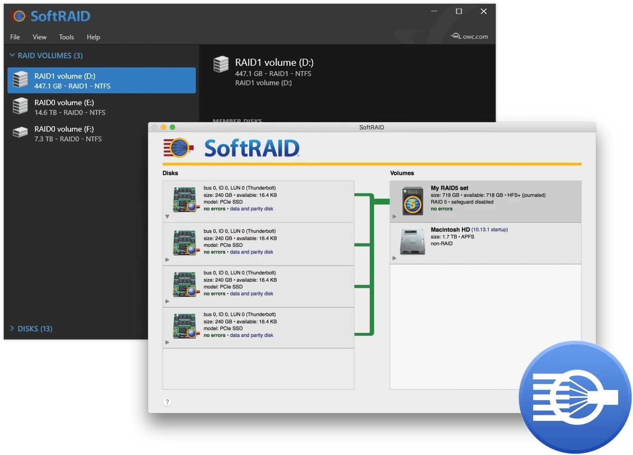Viewport: 633px width, 455px height.
Task: Click the RAID0 volume (E:) stacked-disk icon
Action: click(x=20, y=106)
